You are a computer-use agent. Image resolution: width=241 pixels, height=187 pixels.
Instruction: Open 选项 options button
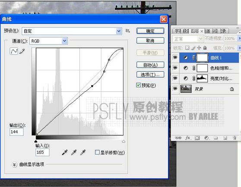[x=150, y=74]
